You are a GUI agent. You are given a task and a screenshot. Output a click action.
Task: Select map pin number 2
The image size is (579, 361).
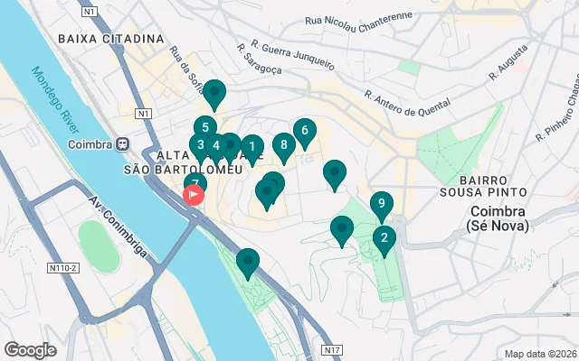[x=384, y=238]
